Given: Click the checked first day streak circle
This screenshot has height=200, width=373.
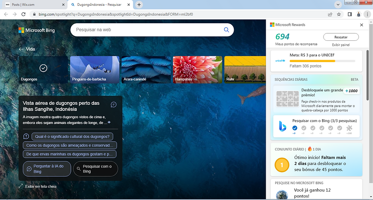Looking at the screenshot, I should (295, 128).
